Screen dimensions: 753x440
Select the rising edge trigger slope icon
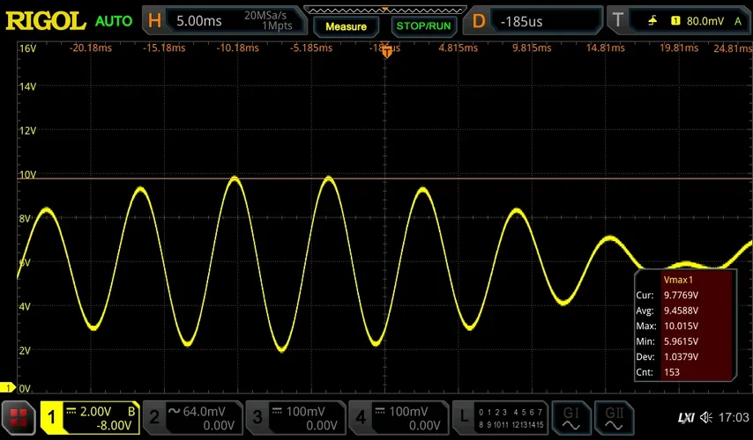(652, 20)
